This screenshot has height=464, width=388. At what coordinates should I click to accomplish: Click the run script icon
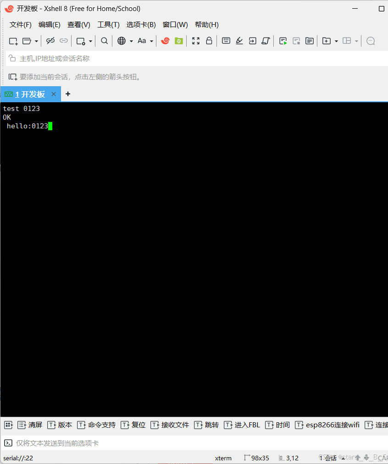pos(283,41)
